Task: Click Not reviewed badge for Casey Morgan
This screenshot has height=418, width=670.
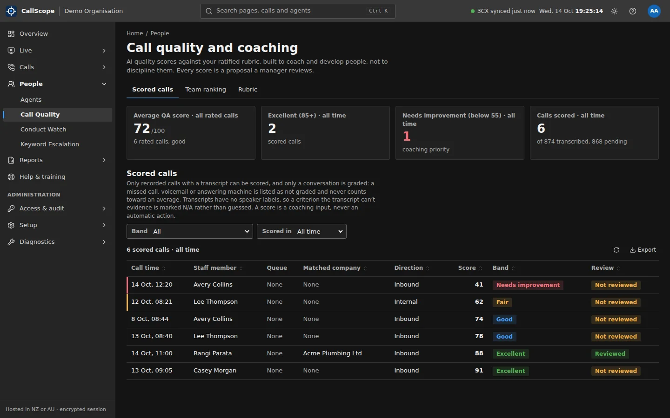Action: [616, 371]
